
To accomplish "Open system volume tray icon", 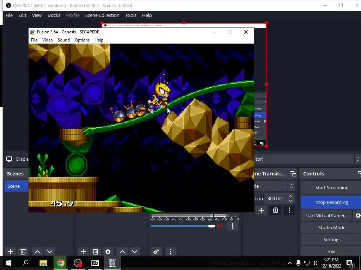I will [315, 263].
